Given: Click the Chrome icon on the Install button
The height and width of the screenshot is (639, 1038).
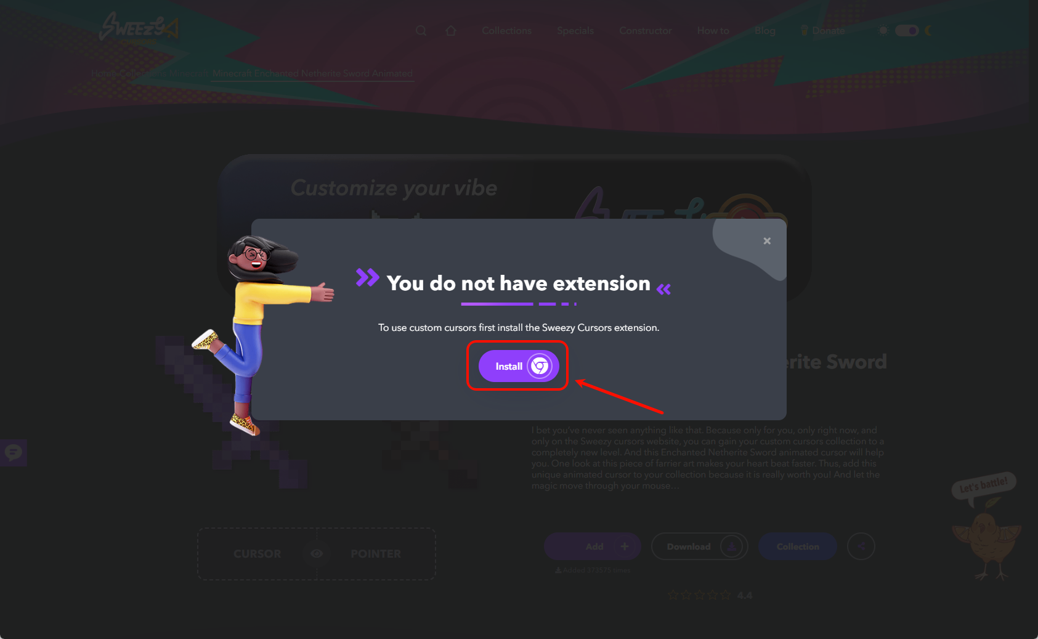Looking at the screenshot, I should coord(540,366).
